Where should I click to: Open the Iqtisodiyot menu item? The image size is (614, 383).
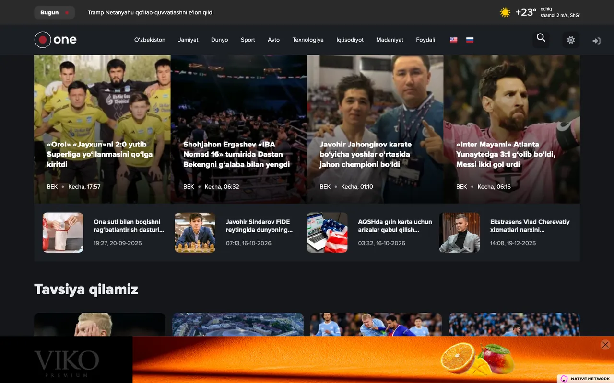pos(350,40)
